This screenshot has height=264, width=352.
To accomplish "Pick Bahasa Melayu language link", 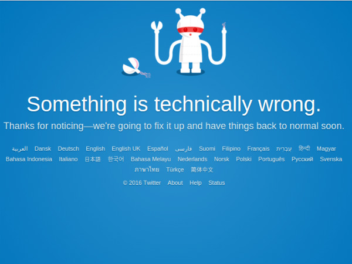I will pos(151,159).
